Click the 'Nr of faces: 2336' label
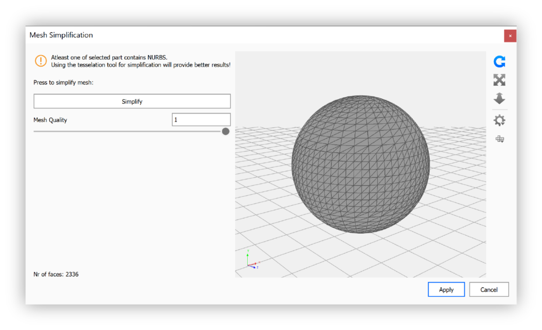This screenshot has width=542, height=330. [x=56, y=274]
